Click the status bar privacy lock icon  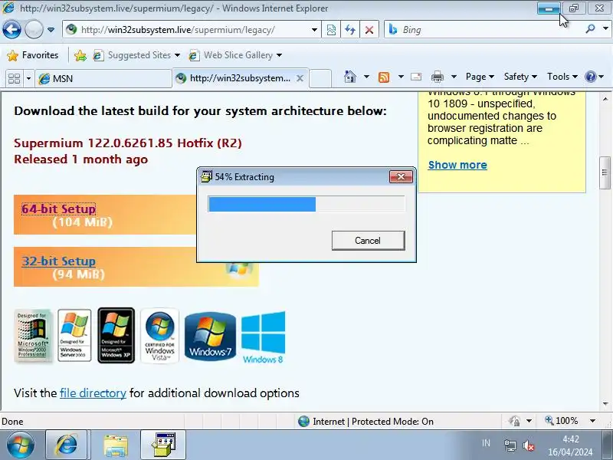pyautogui.click(x=514, y=421)
